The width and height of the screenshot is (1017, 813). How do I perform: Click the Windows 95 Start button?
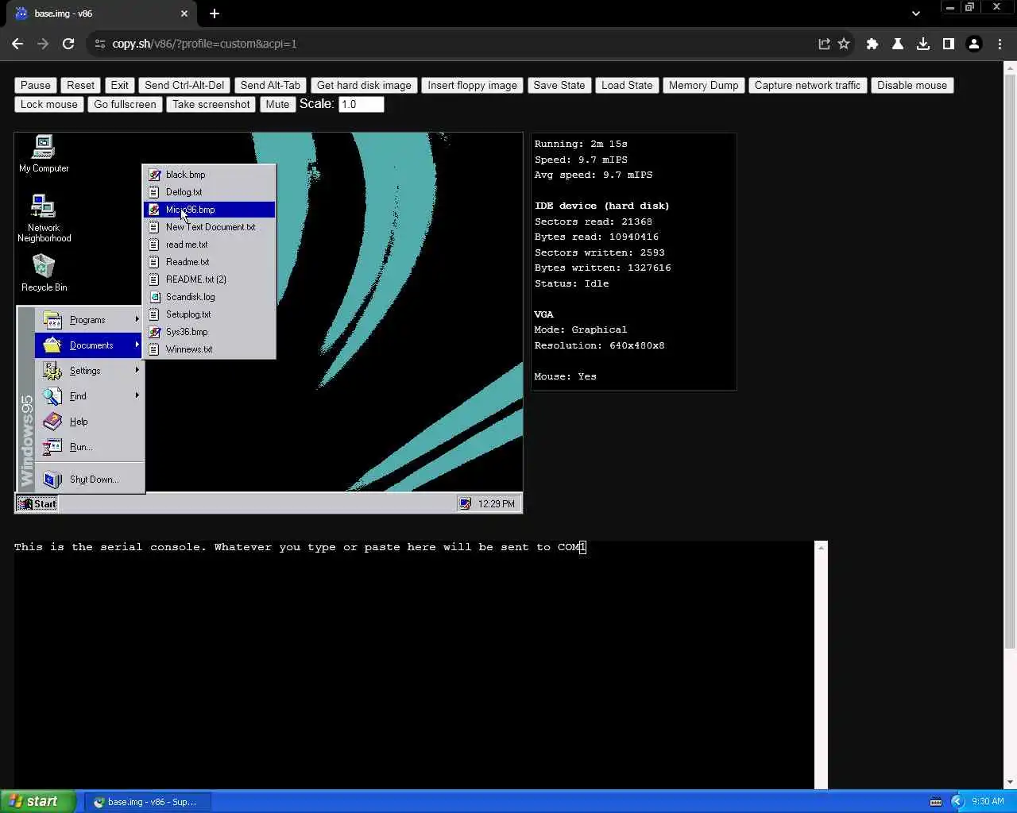(x=37, y=503)
